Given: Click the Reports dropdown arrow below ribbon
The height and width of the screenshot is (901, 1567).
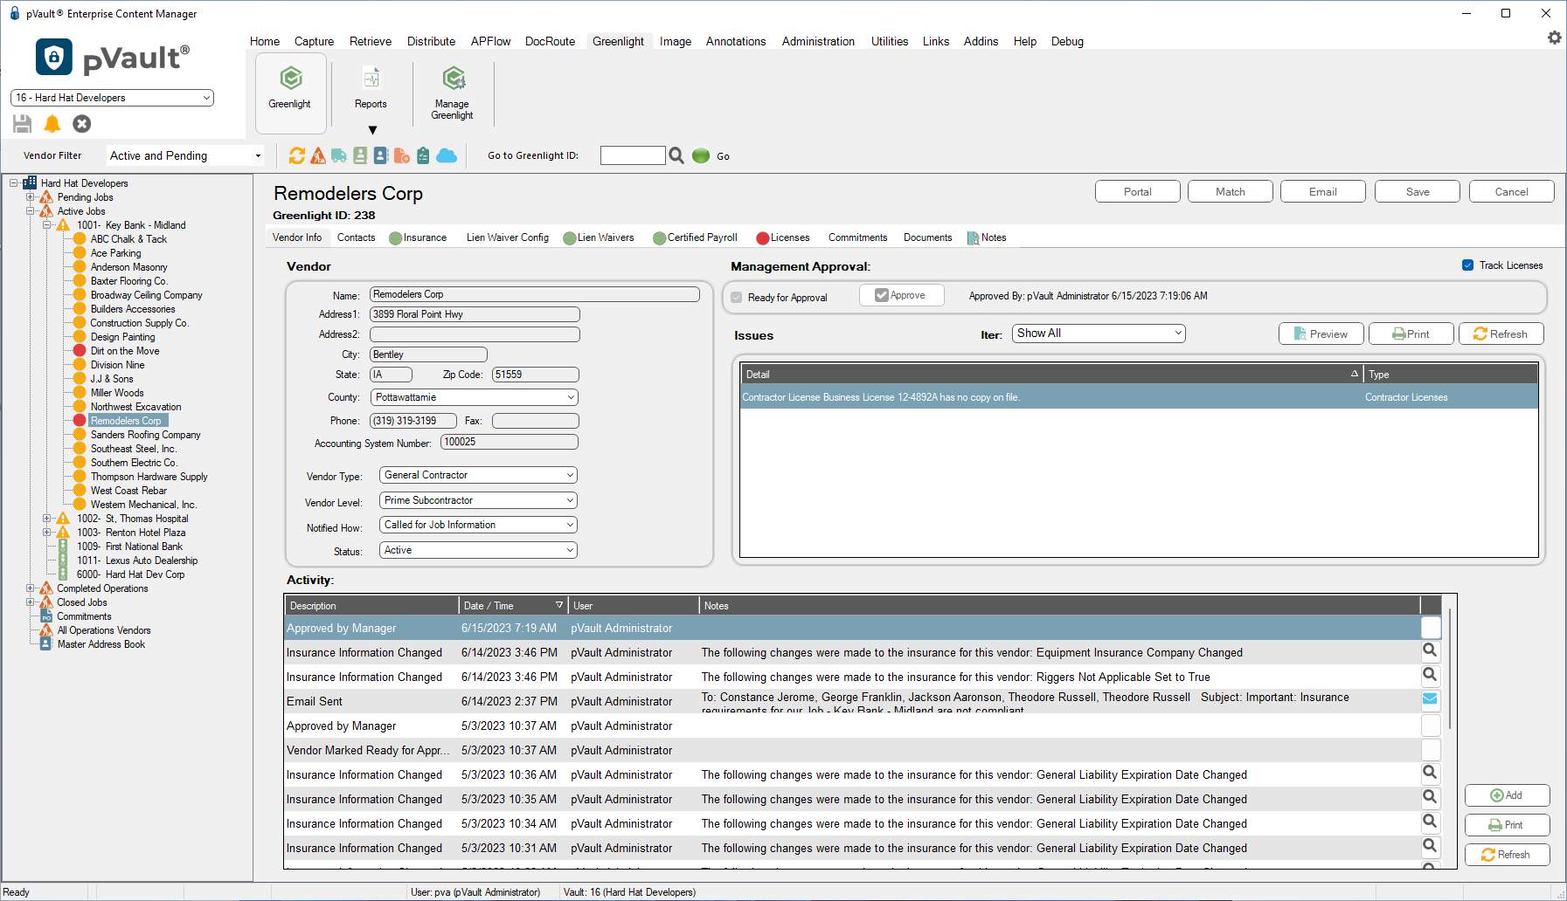Looking at the screenshot, I should [x=373, y=130].
